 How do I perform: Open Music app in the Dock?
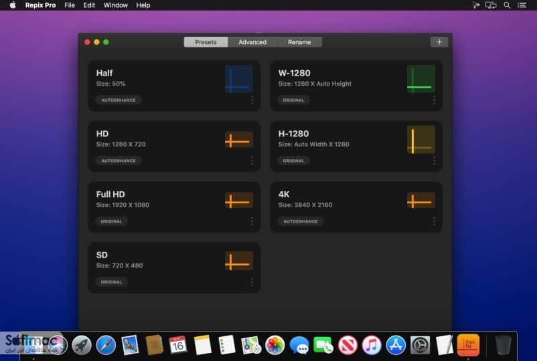(372, 345)
